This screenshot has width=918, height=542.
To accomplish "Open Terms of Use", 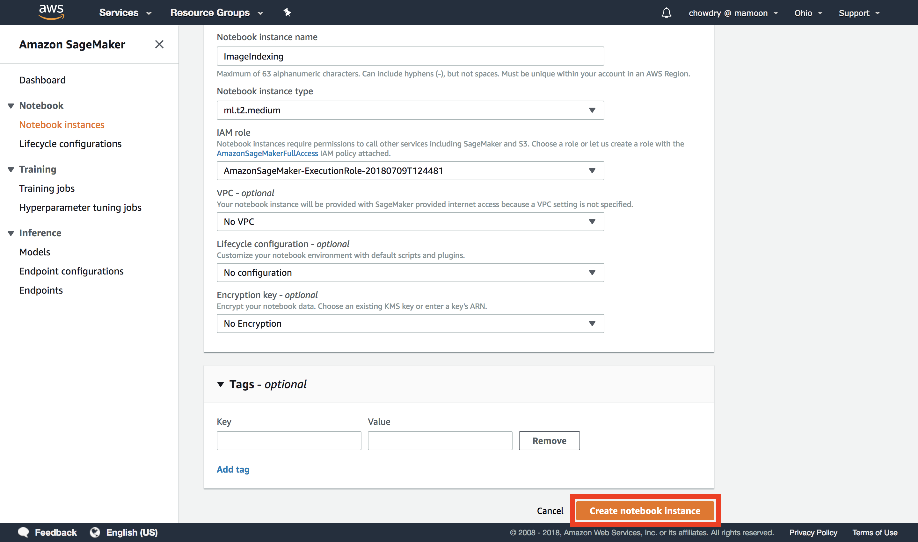I will [875, 532].
